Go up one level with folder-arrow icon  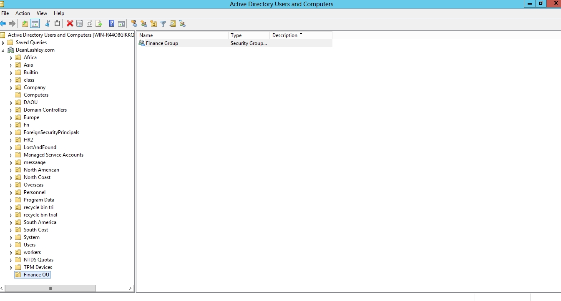25,24
